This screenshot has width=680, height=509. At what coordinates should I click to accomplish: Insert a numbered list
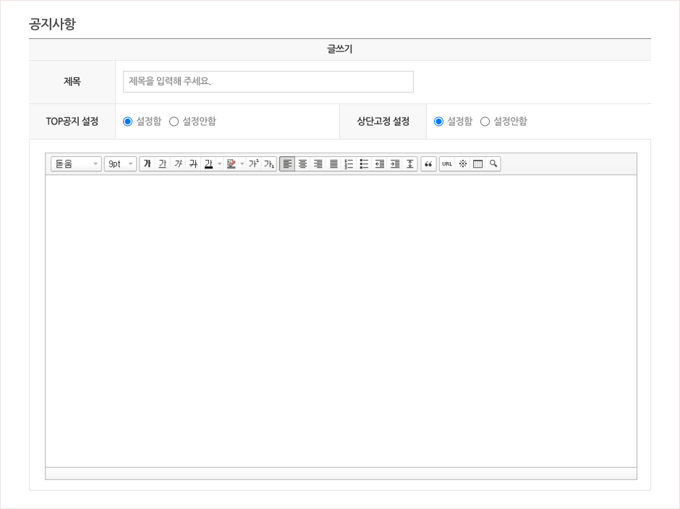(x=349, y=164)
